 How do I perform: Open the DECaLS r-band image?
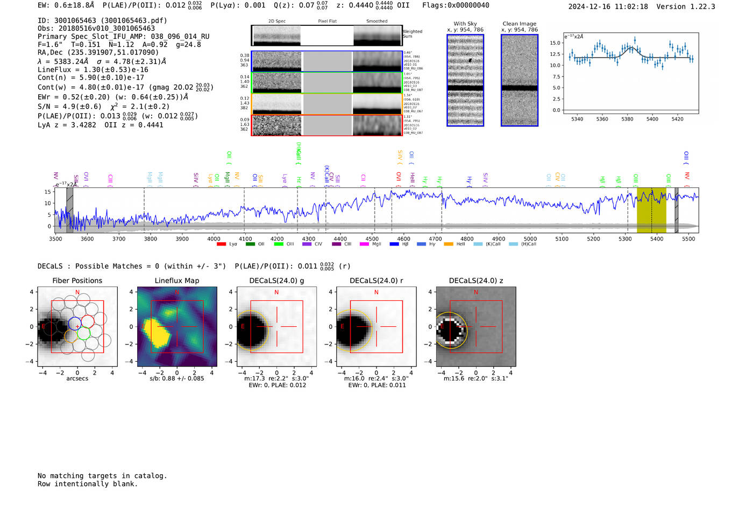[x=376, y=327]
